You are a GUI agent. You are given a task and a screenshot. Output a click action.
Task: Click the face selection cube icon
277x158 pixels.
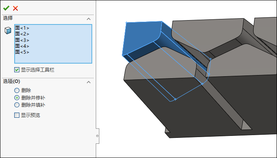8,30
